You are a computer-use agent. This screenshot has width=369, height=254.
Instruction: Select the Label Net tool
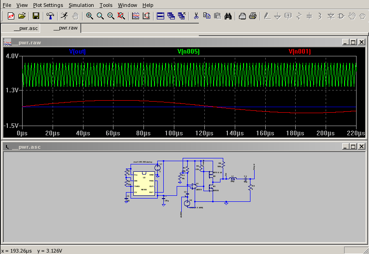coord(288,16)
